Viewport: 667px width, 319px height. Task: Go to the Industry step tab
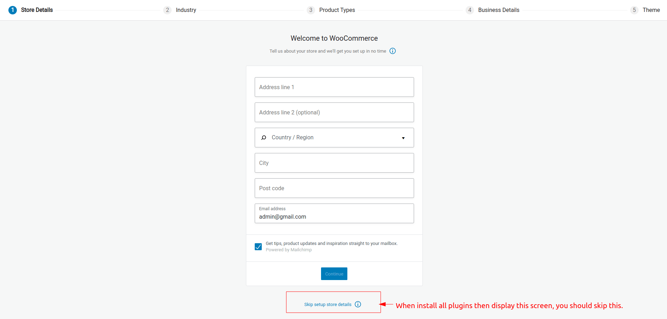click(x=186, y=10)
